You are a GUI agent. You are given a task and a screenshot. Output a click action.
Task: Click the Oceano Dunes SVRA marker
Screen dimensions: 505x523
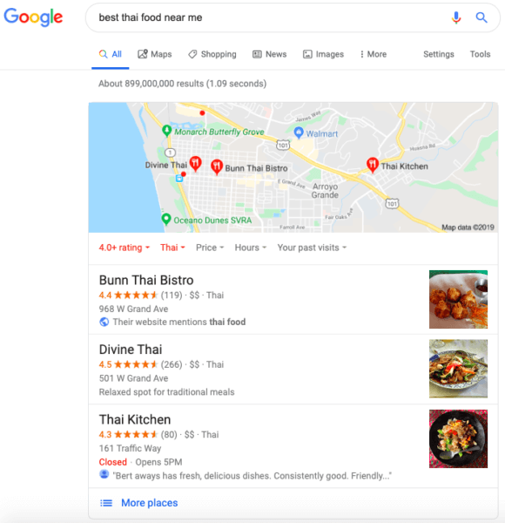coord(166,219)
